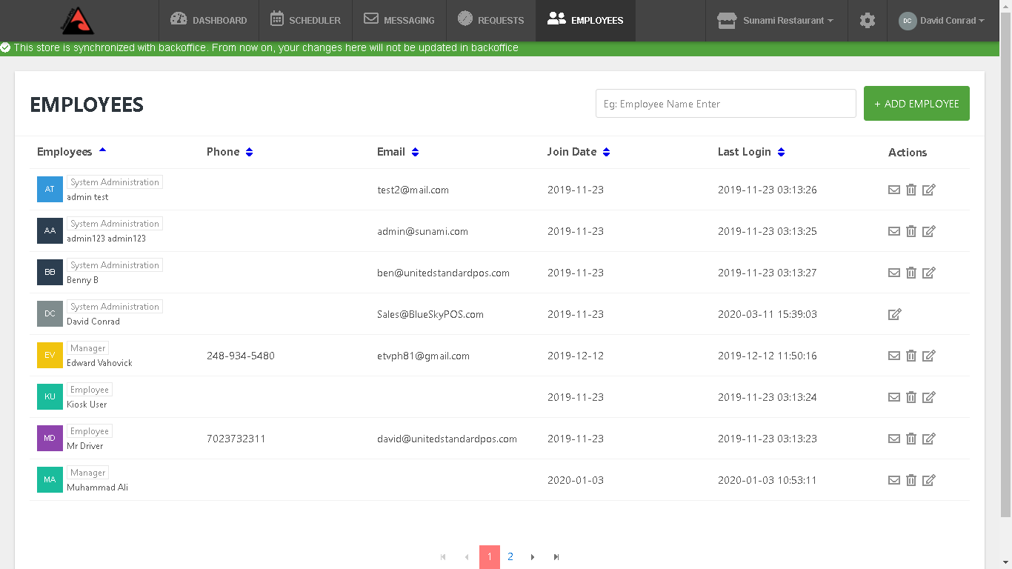Email Mr Driver via envelope icon
The height and width of the screenshot is (569, 1012).
click(x=894, y=439)
